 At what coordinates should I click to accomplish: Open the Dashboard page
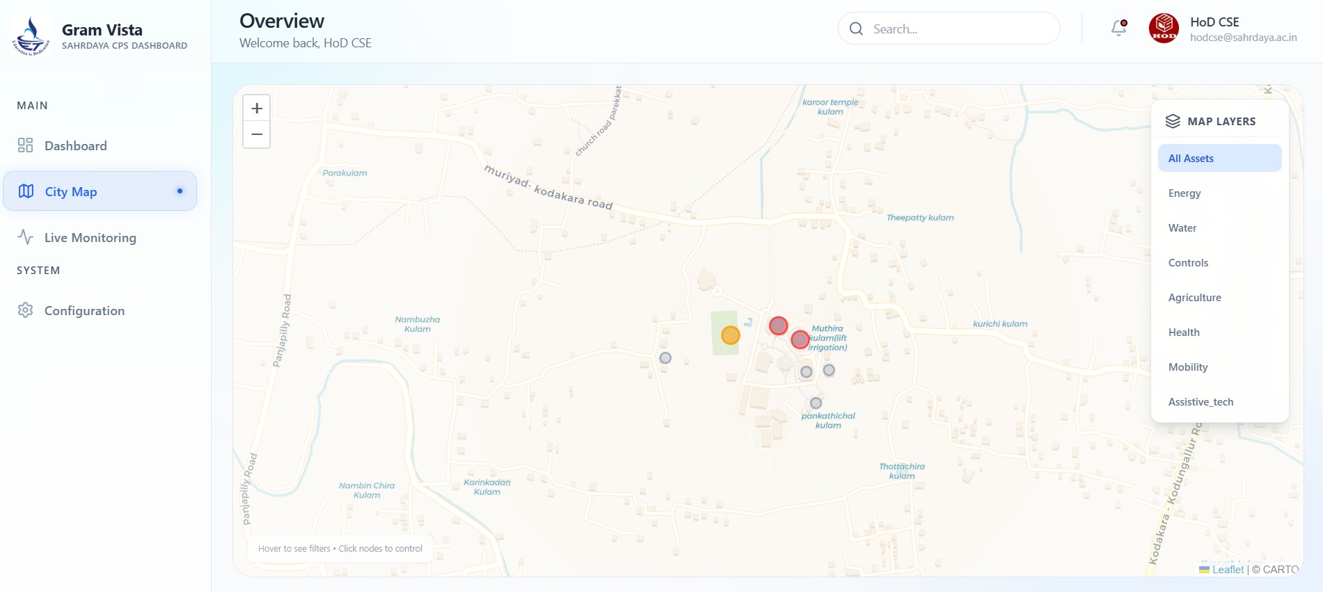click(x=75, y=145)
